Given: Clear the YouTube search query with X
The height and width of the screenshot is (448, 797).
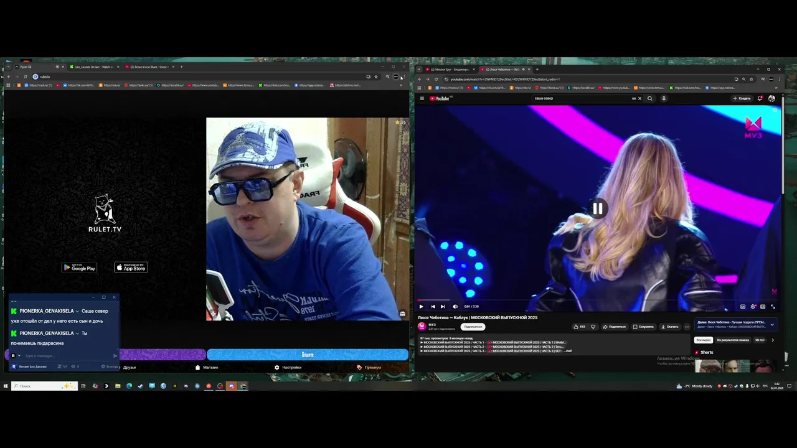Looking at the screenshot, I should pos(639,98).
